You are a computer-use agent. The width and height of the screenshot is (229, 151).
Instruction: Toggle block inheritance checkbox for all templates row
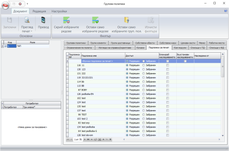pos(168,61)
